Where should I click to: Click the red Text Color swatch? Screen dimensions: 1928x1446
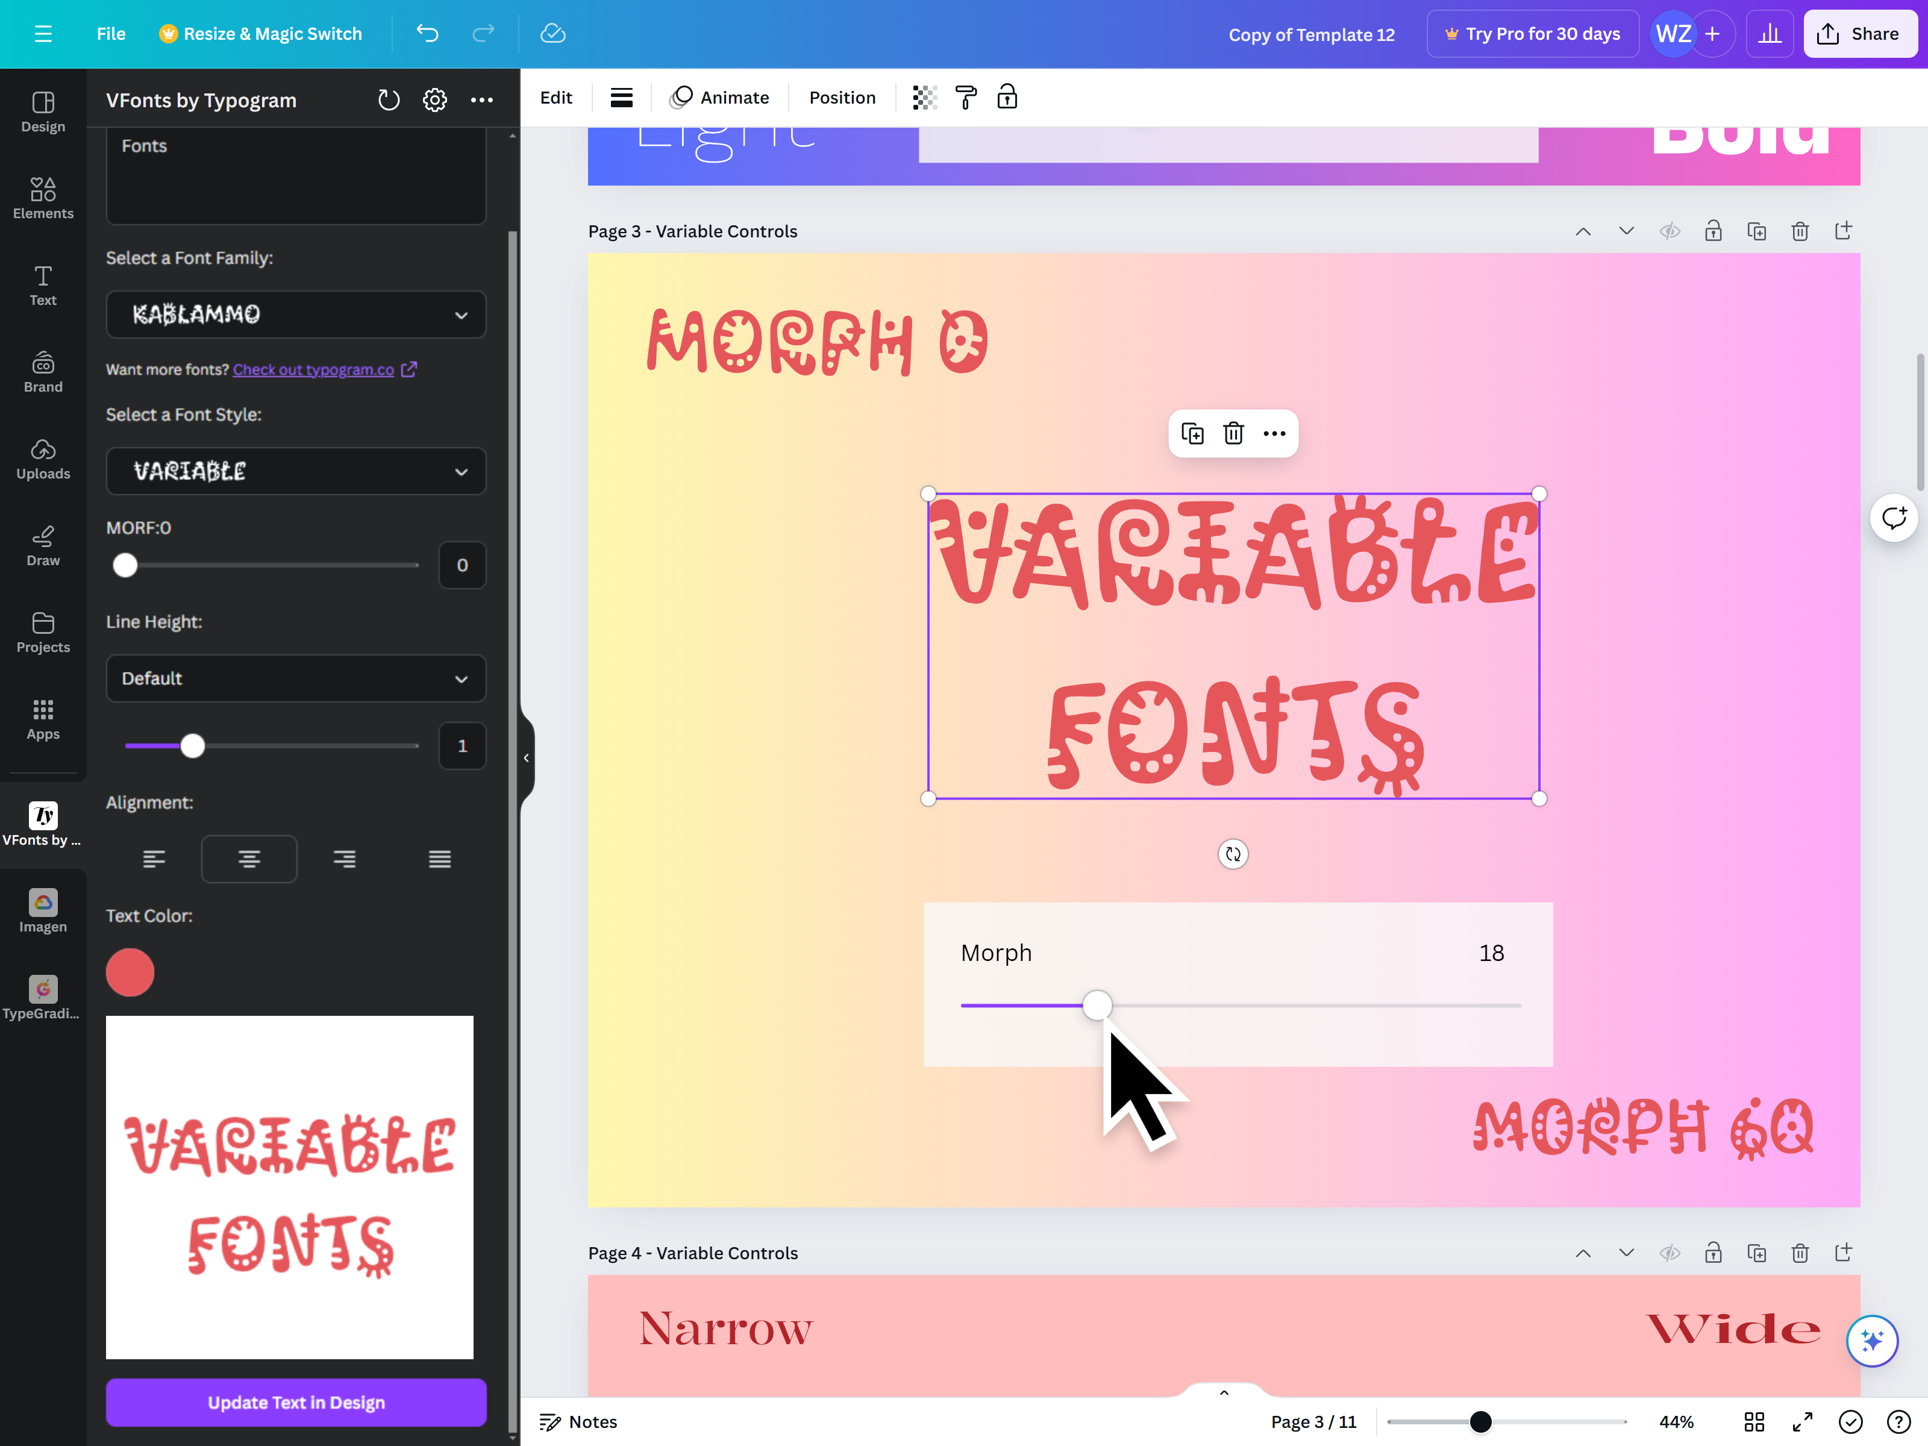pos(130,972)
